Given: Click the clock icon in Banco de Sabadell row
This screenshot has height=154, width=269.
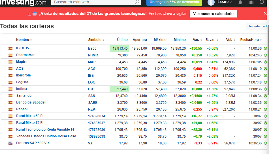Looking at the screenshot, I should click(x=265, y=103).
